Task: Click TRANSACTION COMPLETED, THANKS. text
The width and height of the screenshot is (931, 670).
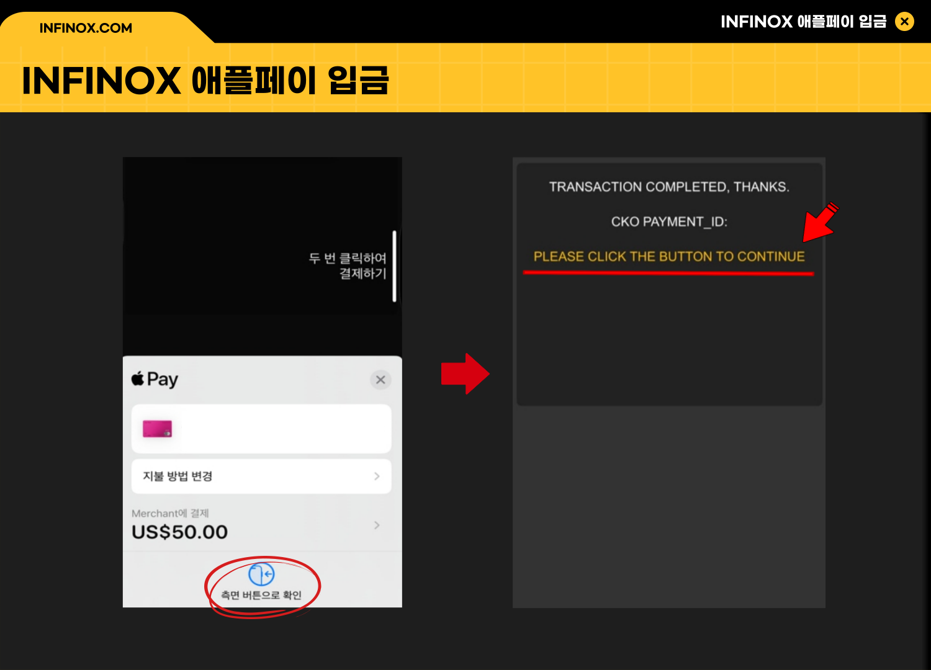Action: [x=669, y=187]
